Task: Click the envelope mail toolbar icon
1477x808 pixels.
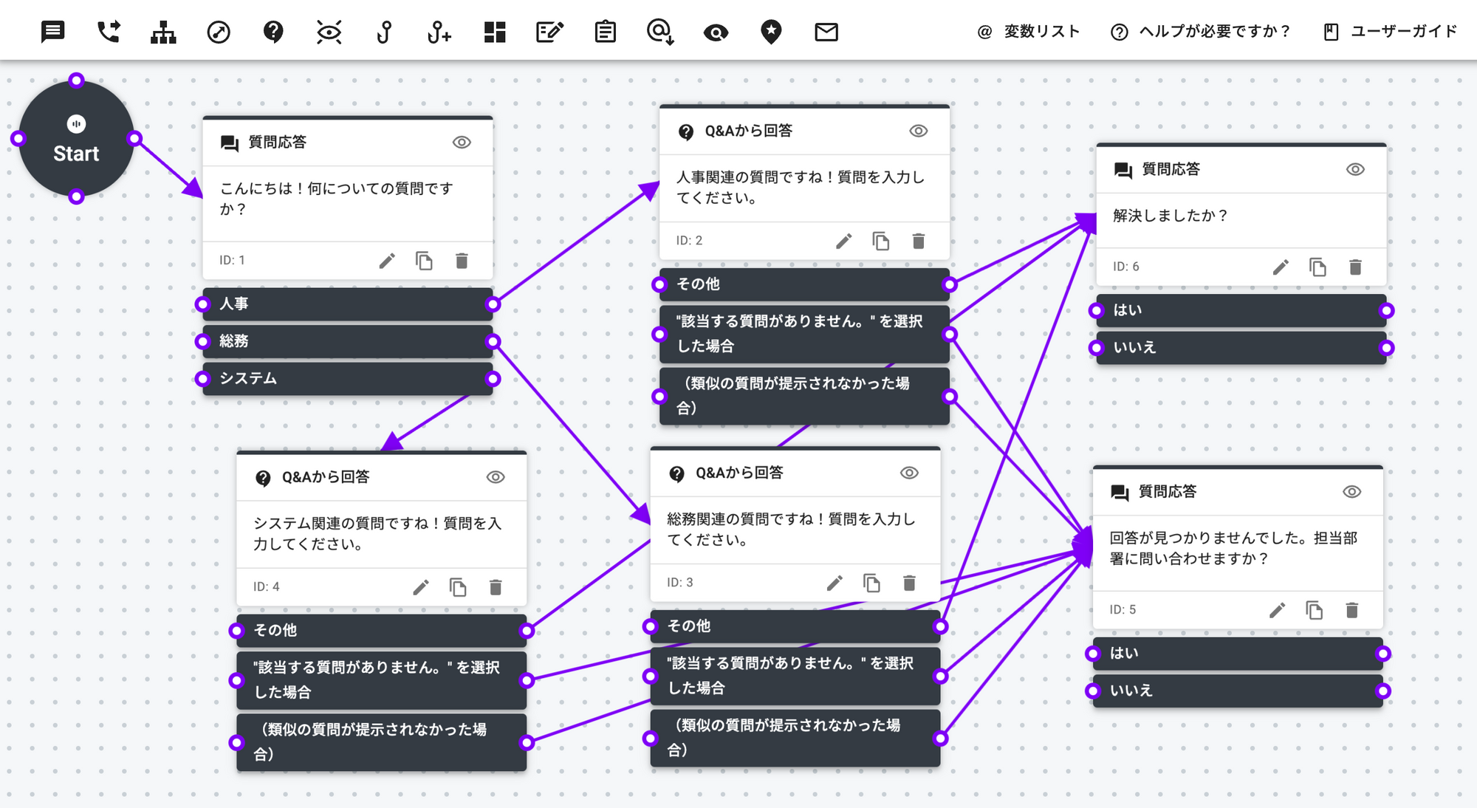Action: pos(826,32)
